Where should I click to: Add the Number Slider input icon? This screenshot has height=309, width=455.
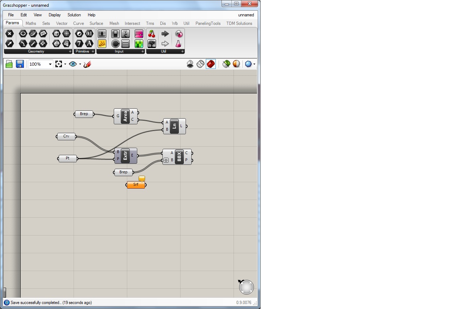(102, 34)
